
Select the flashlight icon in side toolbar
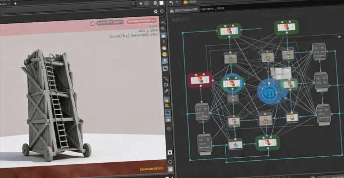[165, 68]
